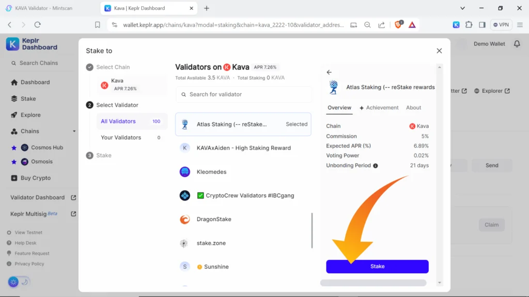Click the back arrow in validator details
The width and height of the screenshot is (529, 297).
click(x=329, y=73)
